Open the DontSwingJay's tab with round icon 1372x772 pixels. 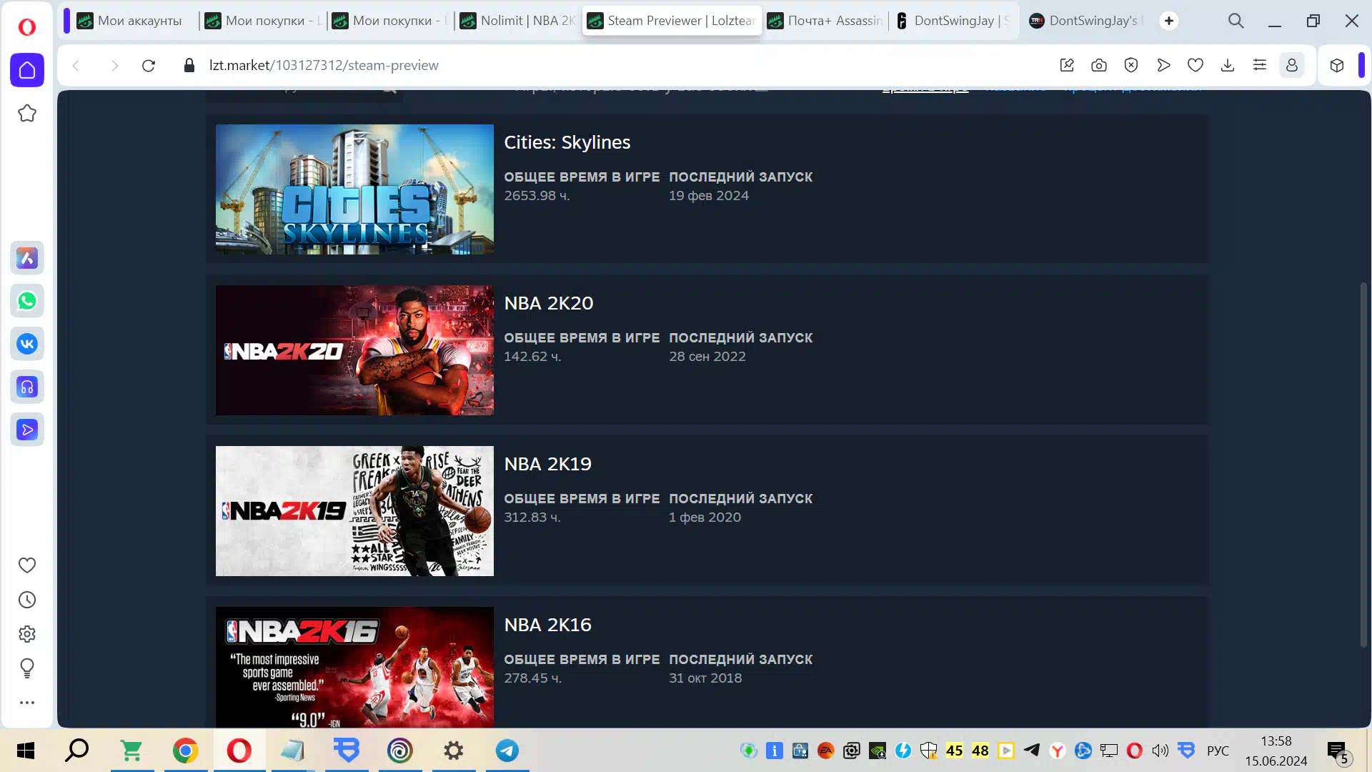pos(1085,21)
